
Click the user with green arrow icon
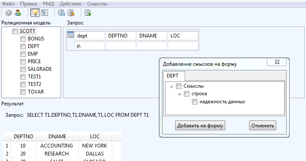point(18,13)
